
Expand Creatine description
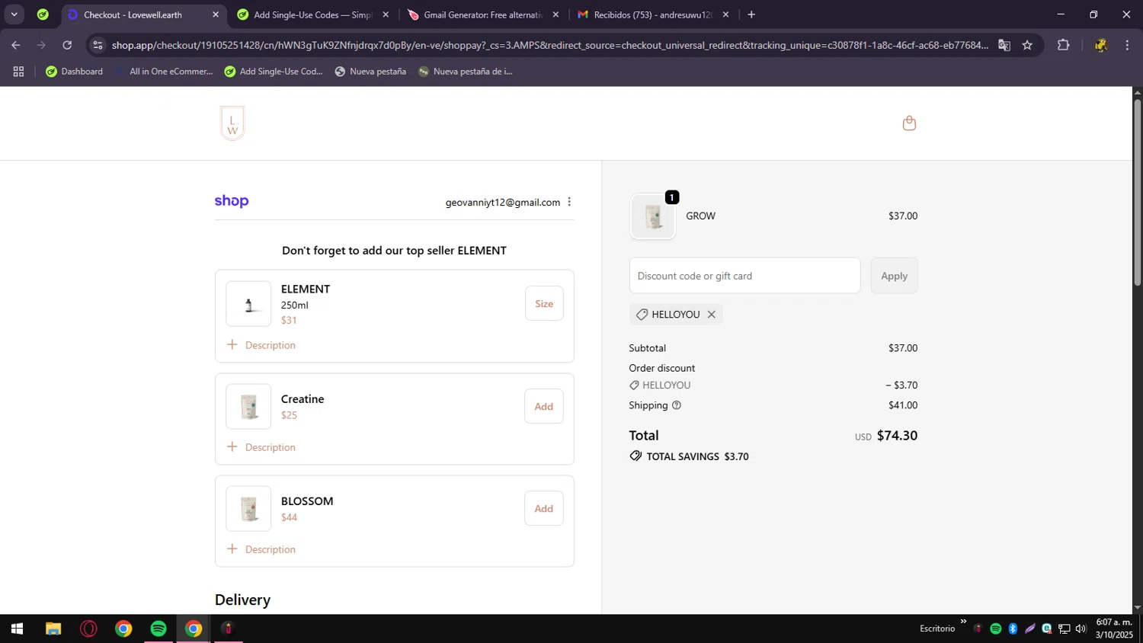(x=261, y=447)
